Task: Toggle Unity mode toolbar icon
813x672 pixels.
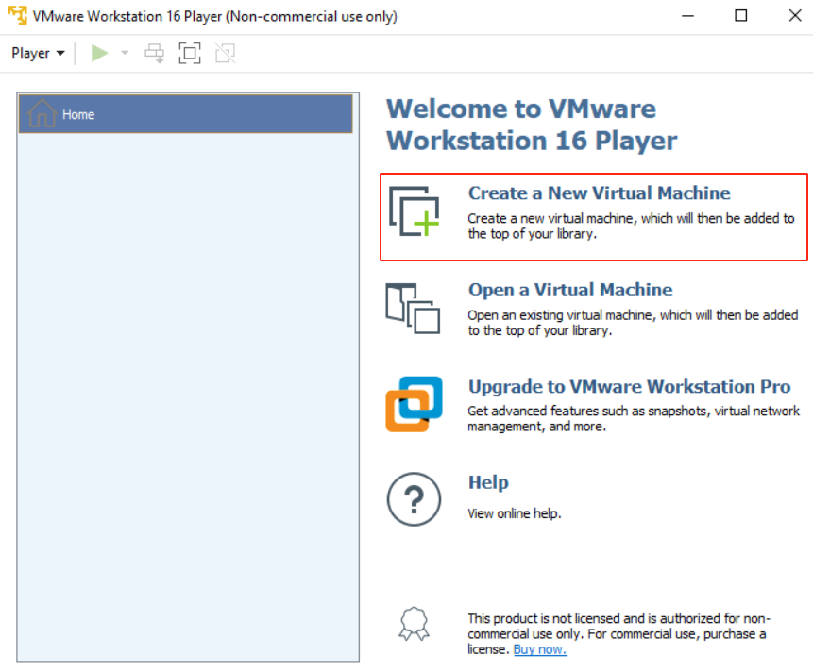Action: pyautogui.click(x=225, y=53)
